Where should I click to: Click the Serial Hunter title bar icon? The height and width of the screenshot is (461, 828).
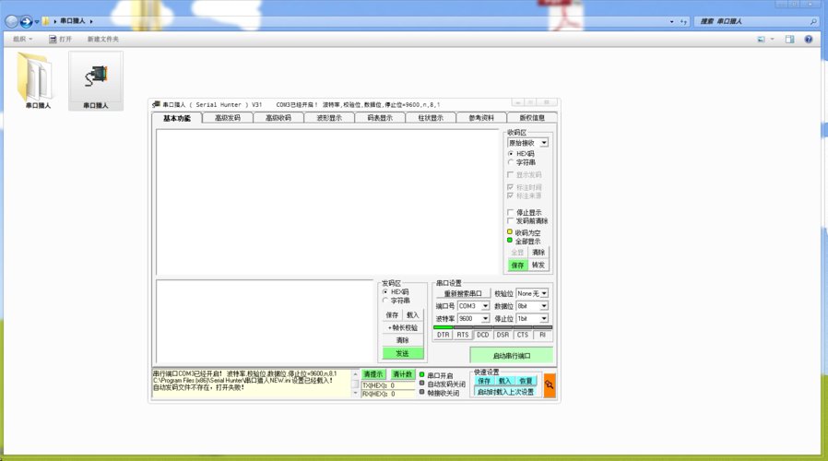point(156,104)
